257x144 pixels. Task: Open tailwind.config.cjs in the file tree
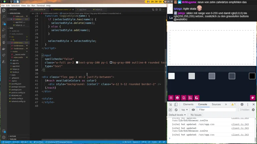[18, 101]
